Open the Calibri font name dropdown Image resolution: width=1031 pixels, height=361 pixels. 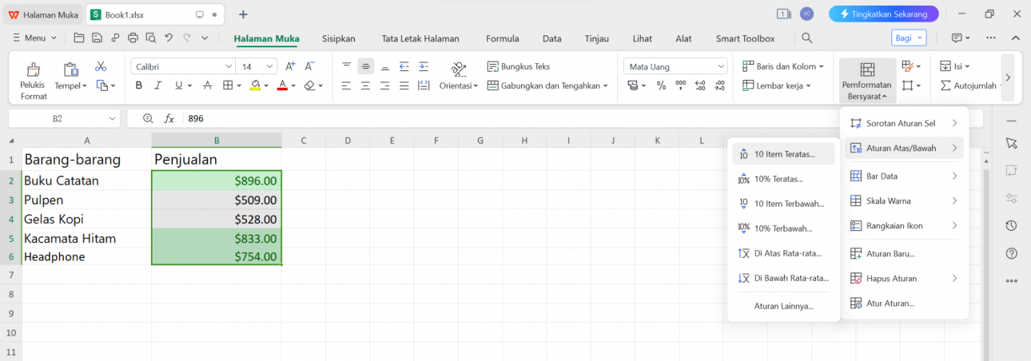point(229,66)
